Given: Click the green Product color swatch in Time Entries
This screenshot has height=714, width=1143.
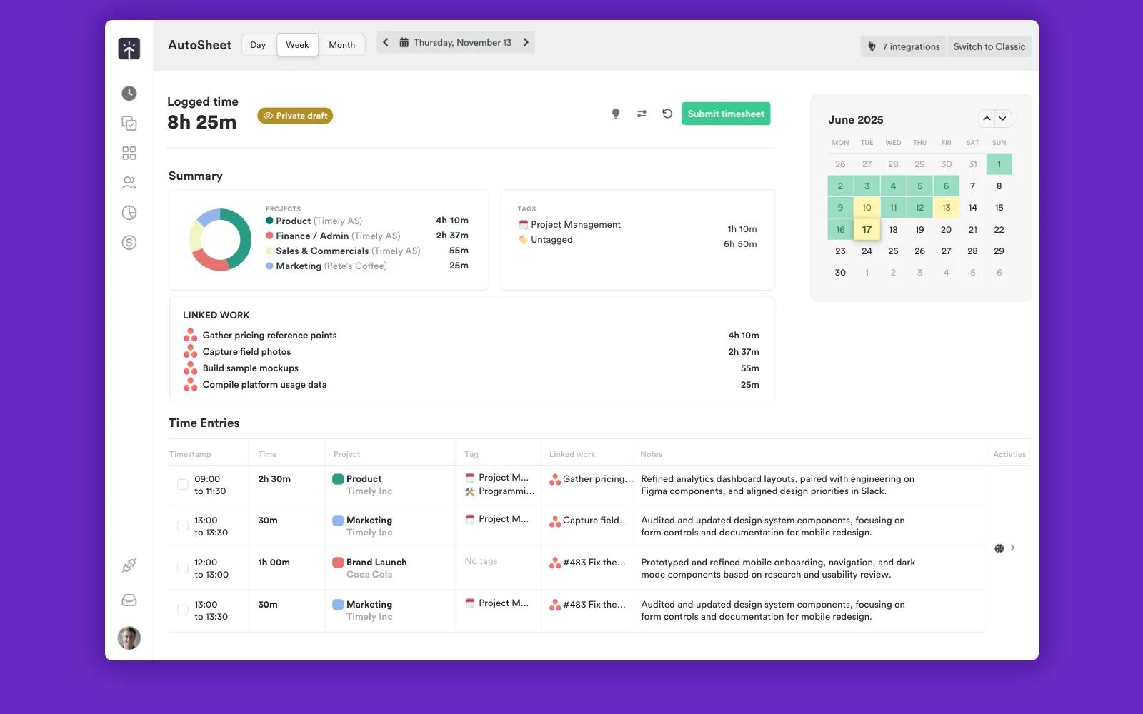Looking at the screenshot, I should click(x=338, y=479).
